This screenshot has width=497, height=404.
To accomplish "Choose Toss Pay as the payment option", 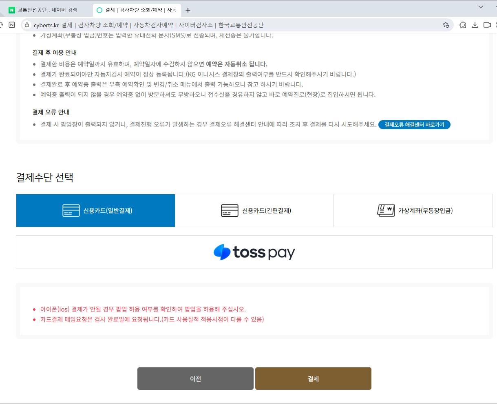I will pyautogui.click(x=254, y=252).
